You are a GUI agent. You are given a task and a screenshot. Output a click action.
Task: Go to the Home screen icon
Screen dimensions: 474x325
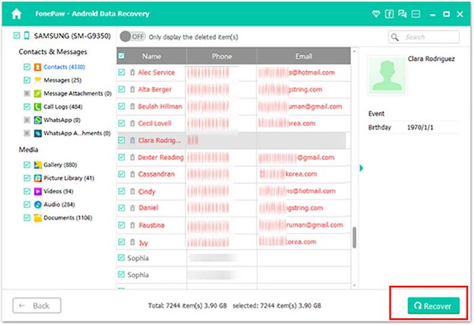pos(16,14)
